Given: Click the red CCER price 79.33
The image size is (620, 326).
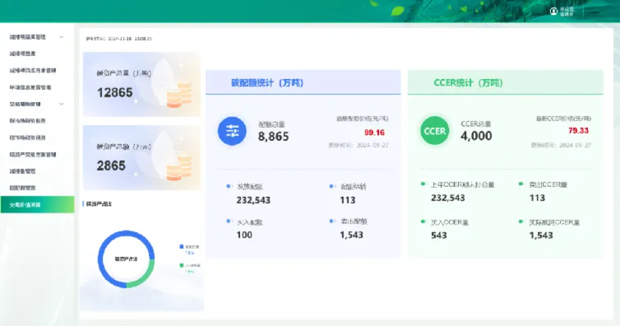Looking at the screenshot, I should pos(579,130).
